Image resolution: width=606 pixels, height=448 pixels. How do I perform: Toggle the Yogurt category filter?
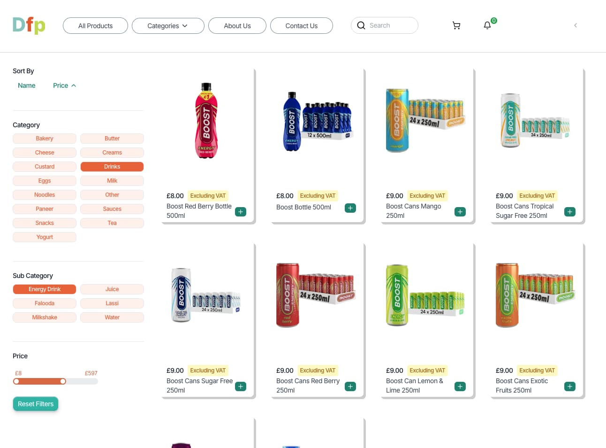pyautogui.click(x=45, y=237)
